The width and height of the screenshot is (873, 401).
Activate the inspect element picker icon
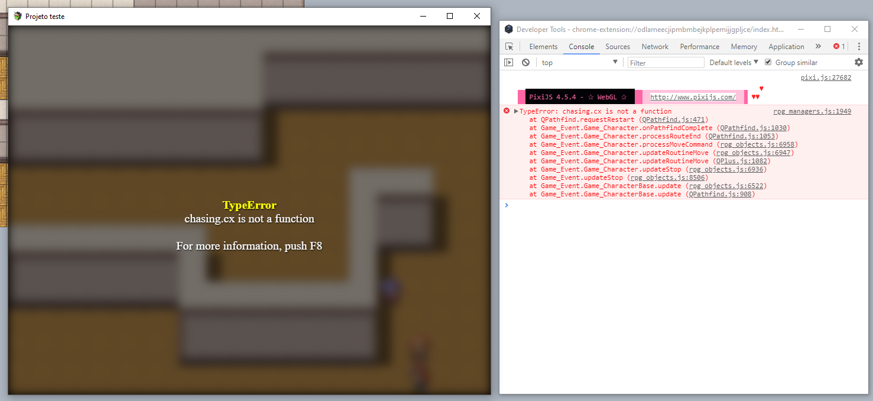click(509, 46)
